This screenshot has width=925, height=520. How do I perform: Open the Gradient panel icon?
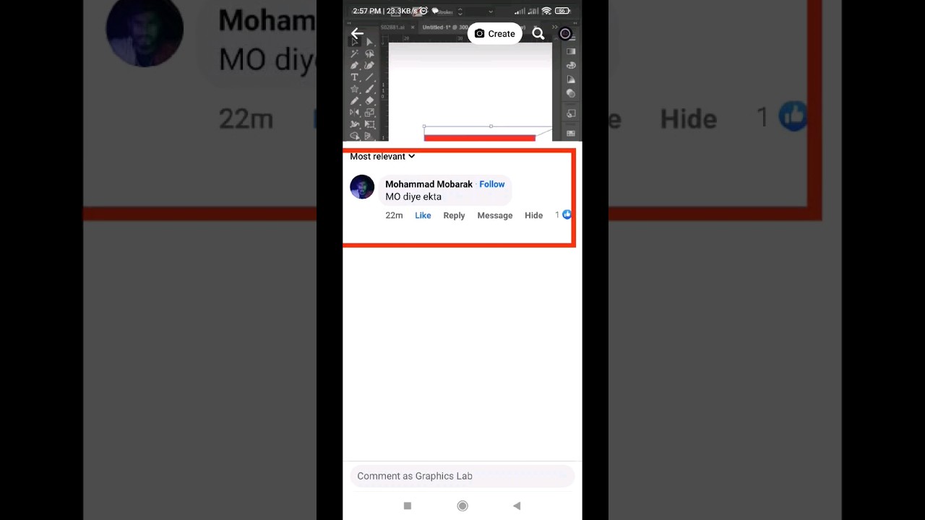[571, 51]
